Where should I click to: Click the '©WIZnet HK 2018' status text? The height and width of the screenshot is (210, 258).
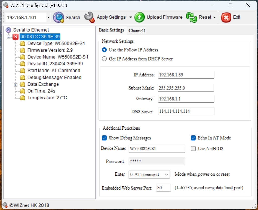pos(29,205)
